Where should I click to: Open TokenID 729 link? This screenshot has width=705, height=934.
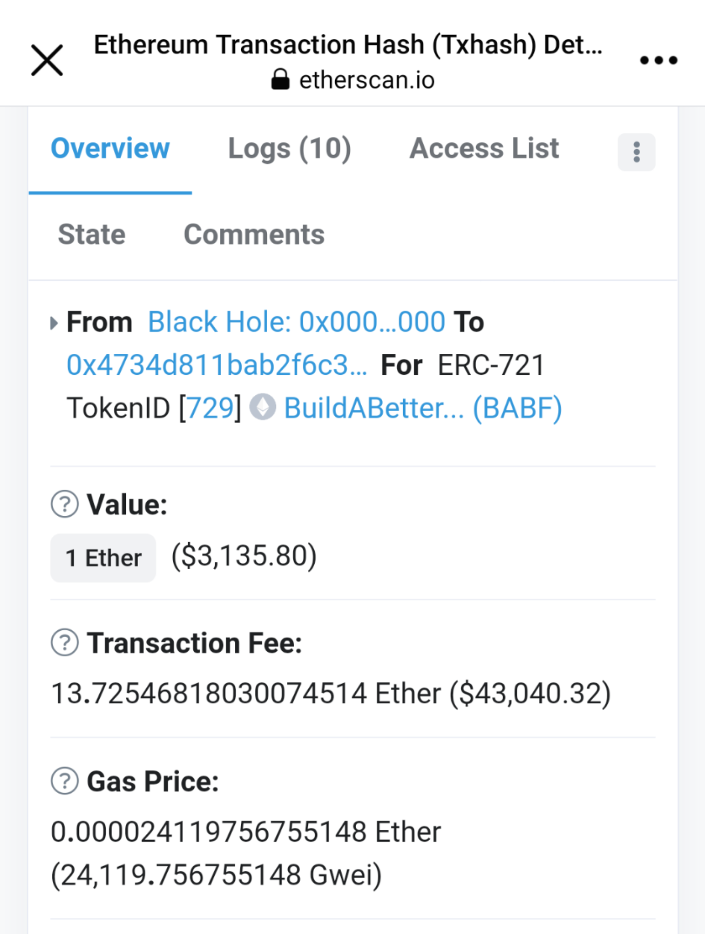point(210,408)
